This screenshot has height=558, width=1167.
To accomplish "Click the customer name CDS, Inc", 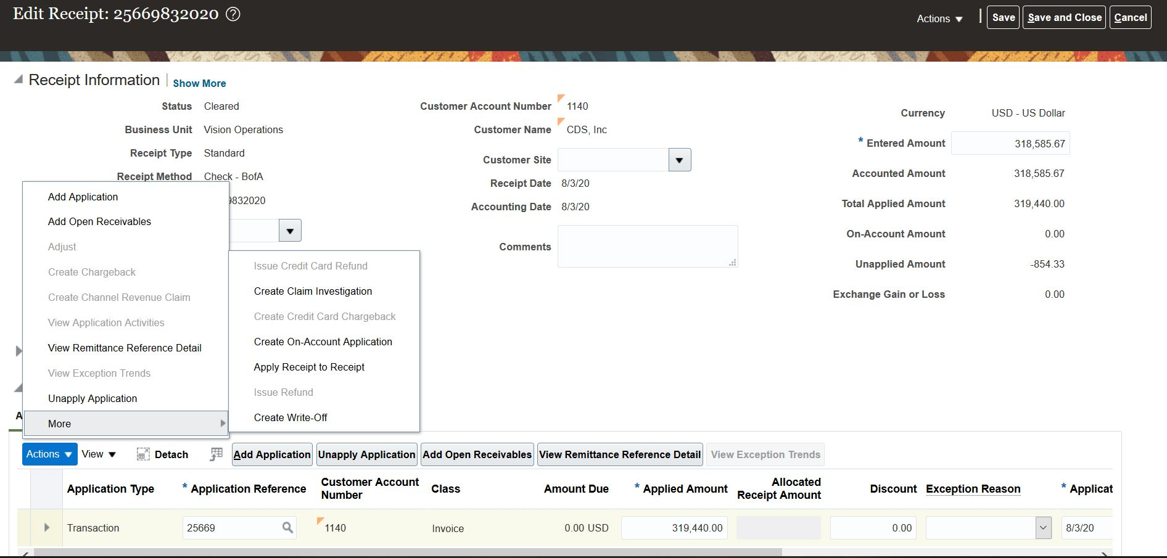I will 587,129.
